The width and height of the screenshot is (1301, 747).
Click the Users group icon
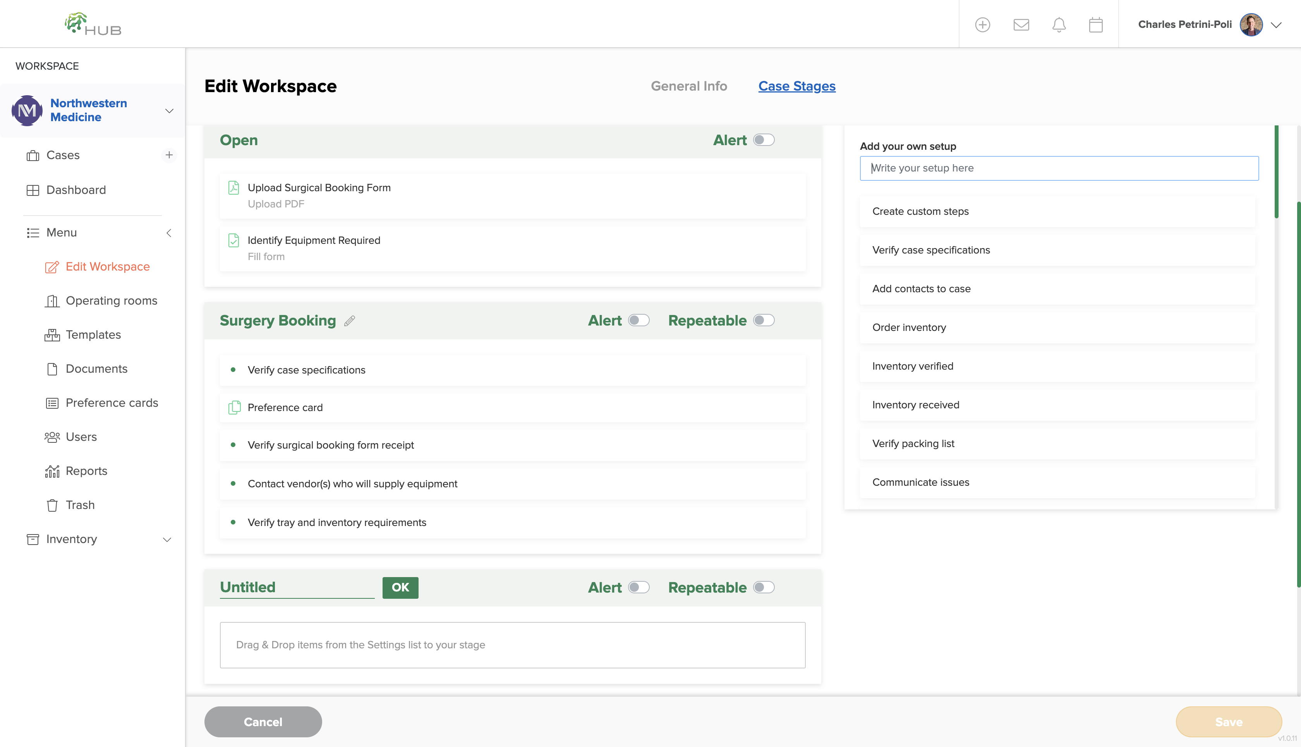point(52,437)
